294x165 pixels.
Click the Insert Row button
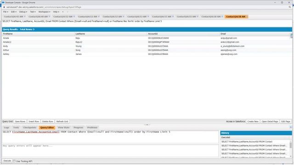tap(34, 121)
